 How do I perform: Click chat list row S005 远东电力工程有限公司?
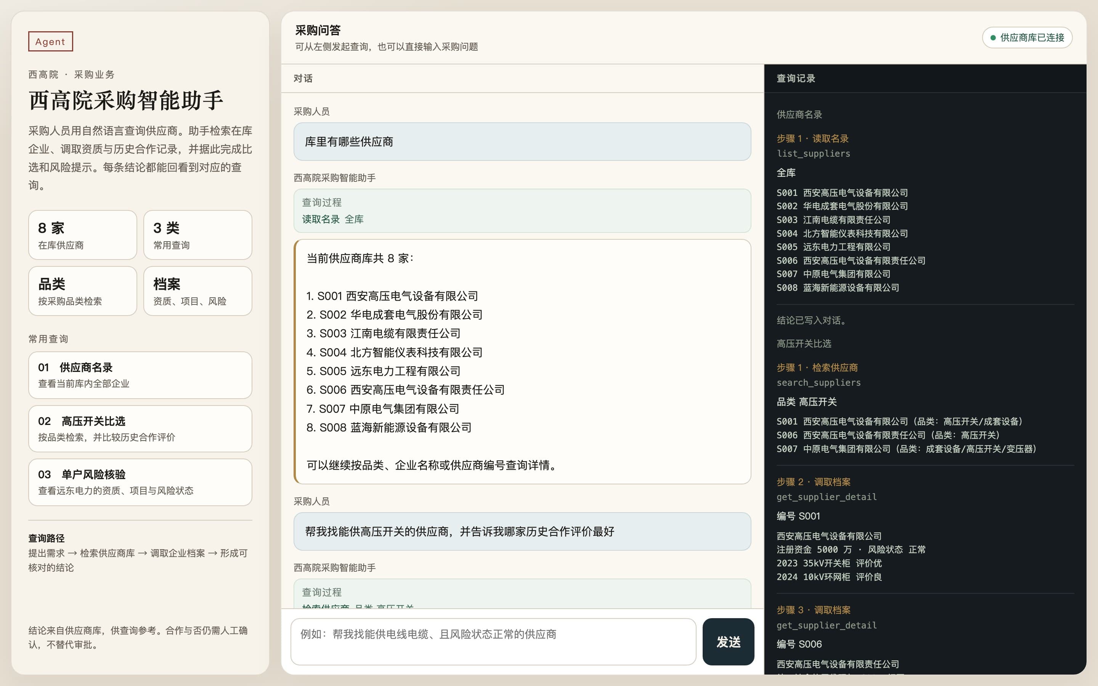tap(384, 371)
